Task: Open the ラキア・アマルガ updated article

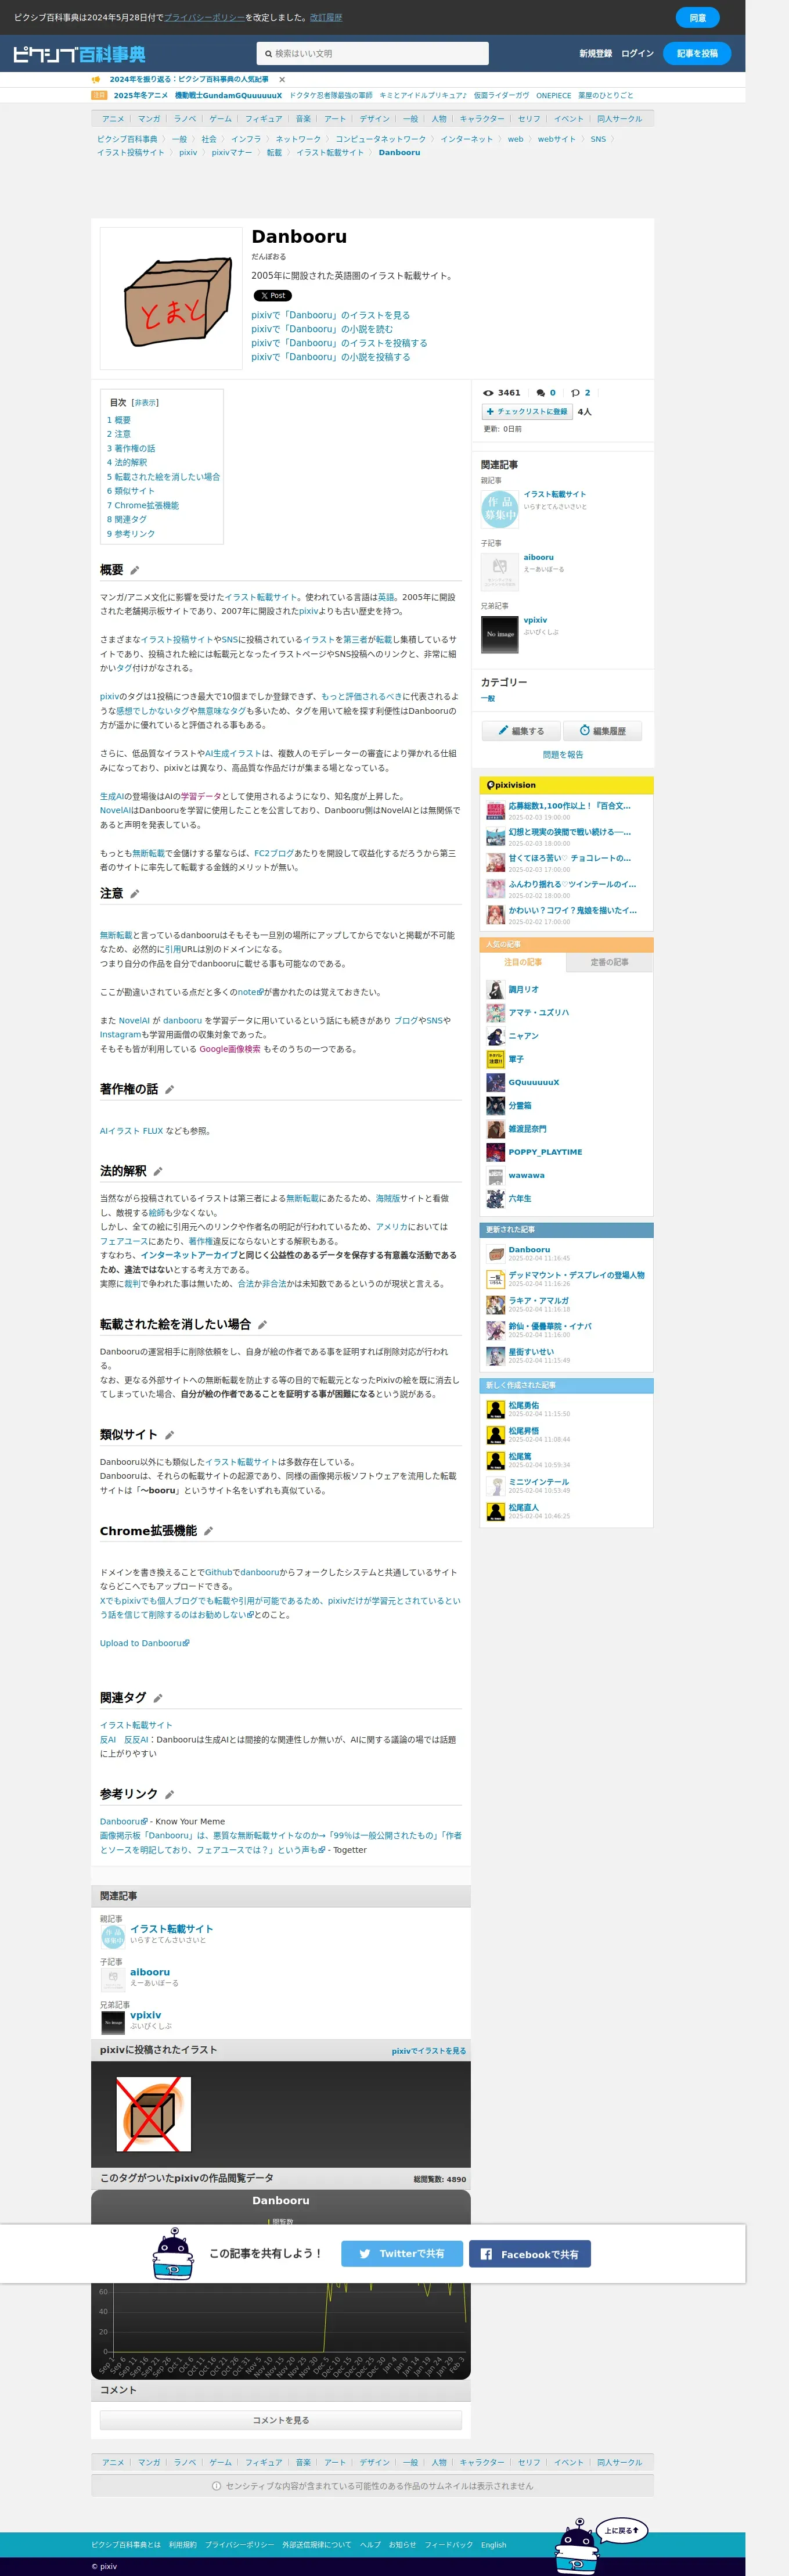Action: coord(539,1301)
